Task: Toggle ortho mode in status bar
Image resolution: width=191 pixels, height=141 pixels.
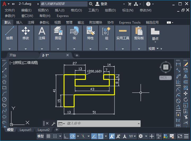Action: tap(66, 136)
